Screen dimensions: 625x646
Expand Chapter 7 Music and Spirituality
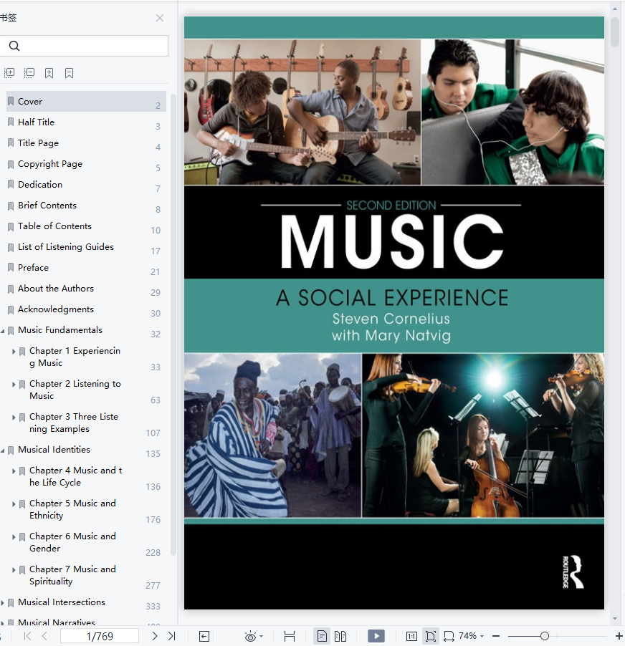coord(14,570)
